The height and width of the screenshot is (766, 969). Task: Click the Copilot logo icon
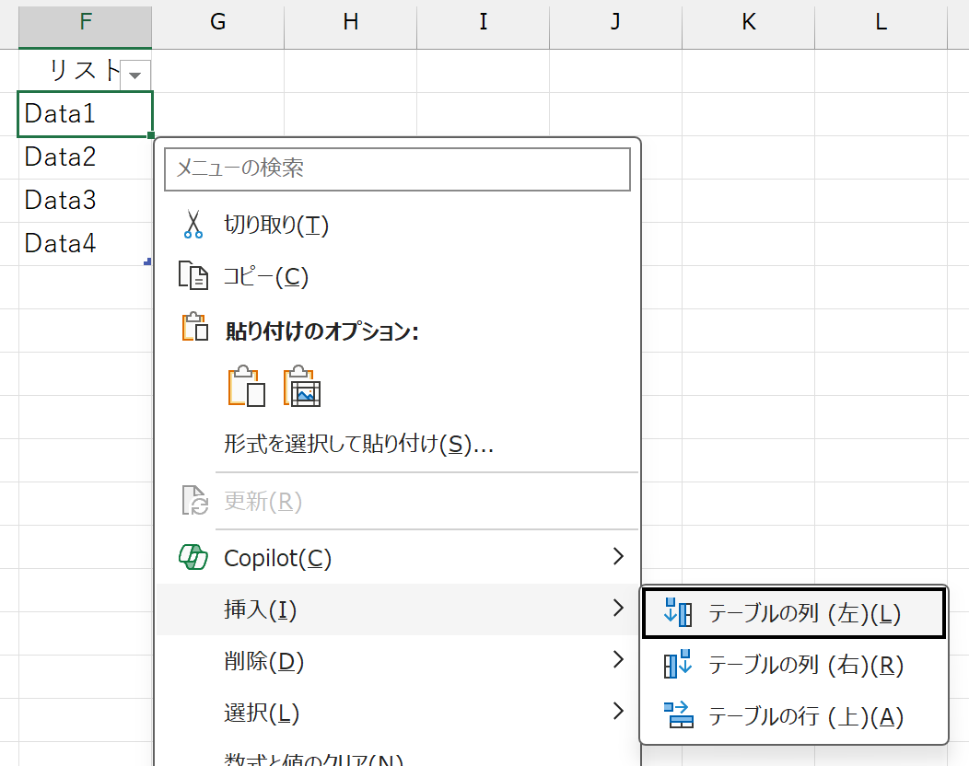click(x=193, y=557)
